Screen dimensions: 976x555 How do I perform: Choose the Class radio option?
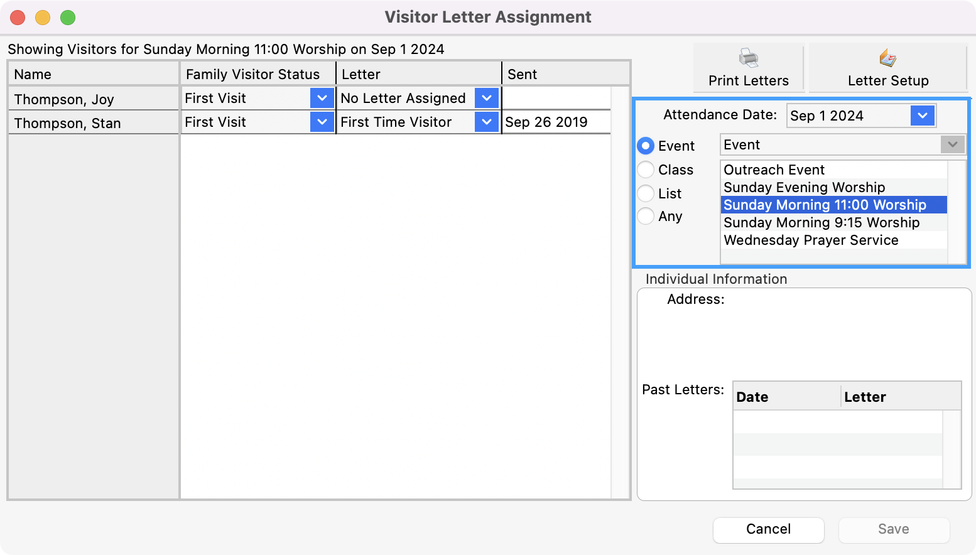pos(646,170)
